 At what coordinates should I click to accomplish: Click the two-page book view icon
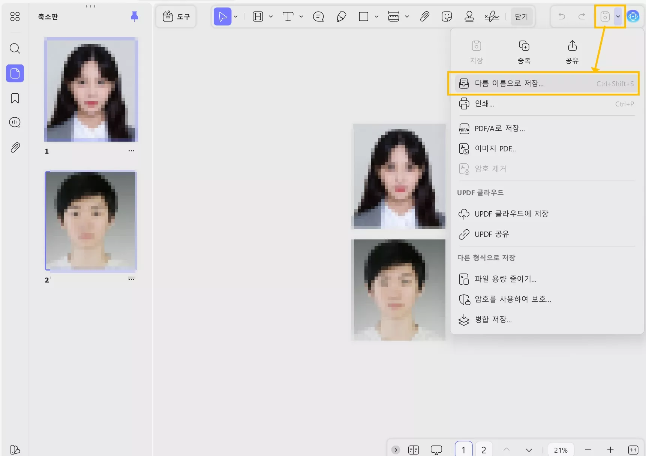pos(414,449)
